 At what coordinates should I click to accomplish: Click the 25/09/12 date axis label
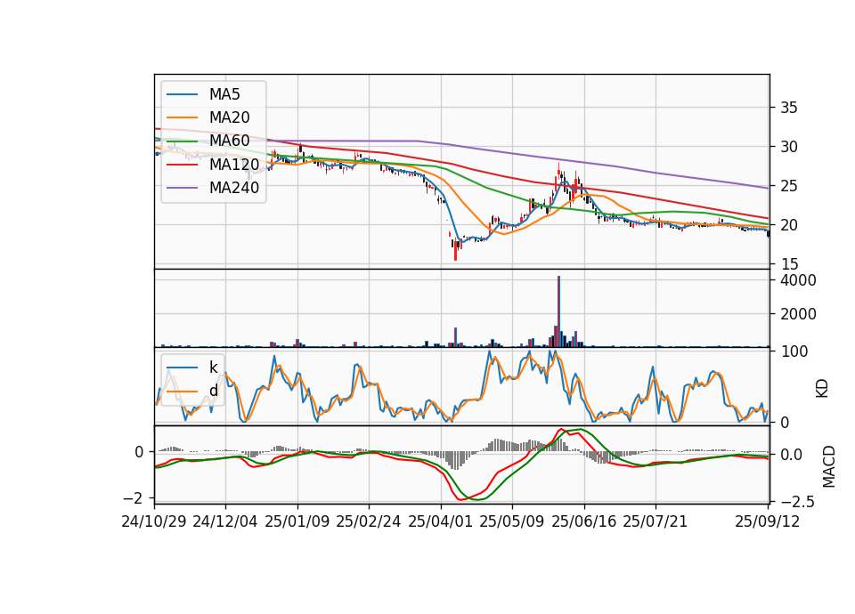point(767,521)
